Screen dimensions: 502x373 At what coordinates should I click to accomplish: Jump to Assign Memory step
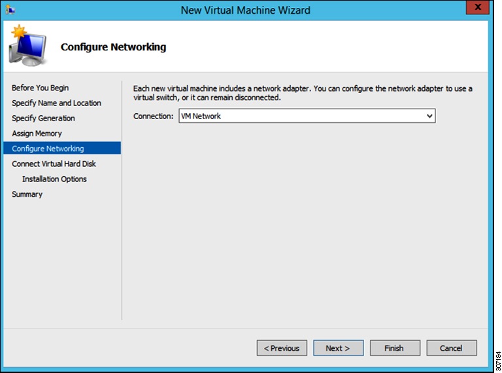37,133
